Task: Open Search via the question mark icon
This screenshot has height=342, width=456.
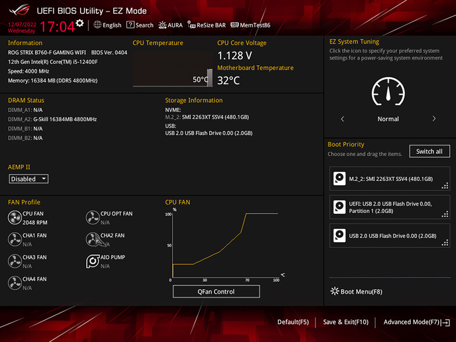Action: [x=130, y=25]
